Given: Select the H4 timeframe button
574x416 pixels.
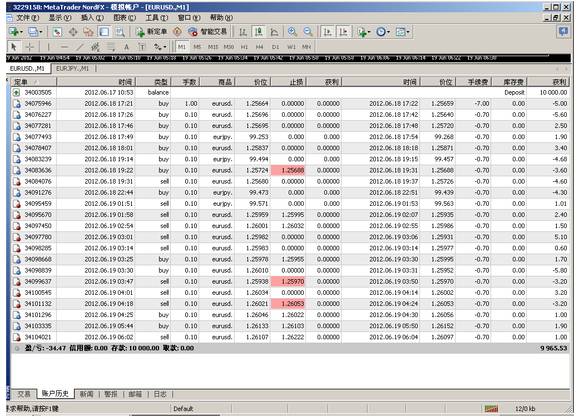Looking at the screenshot, I should [x=260, y=47].
